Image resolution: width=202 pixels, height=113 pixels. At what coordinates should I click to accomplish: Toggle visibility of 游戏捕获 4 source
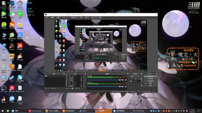81,86
